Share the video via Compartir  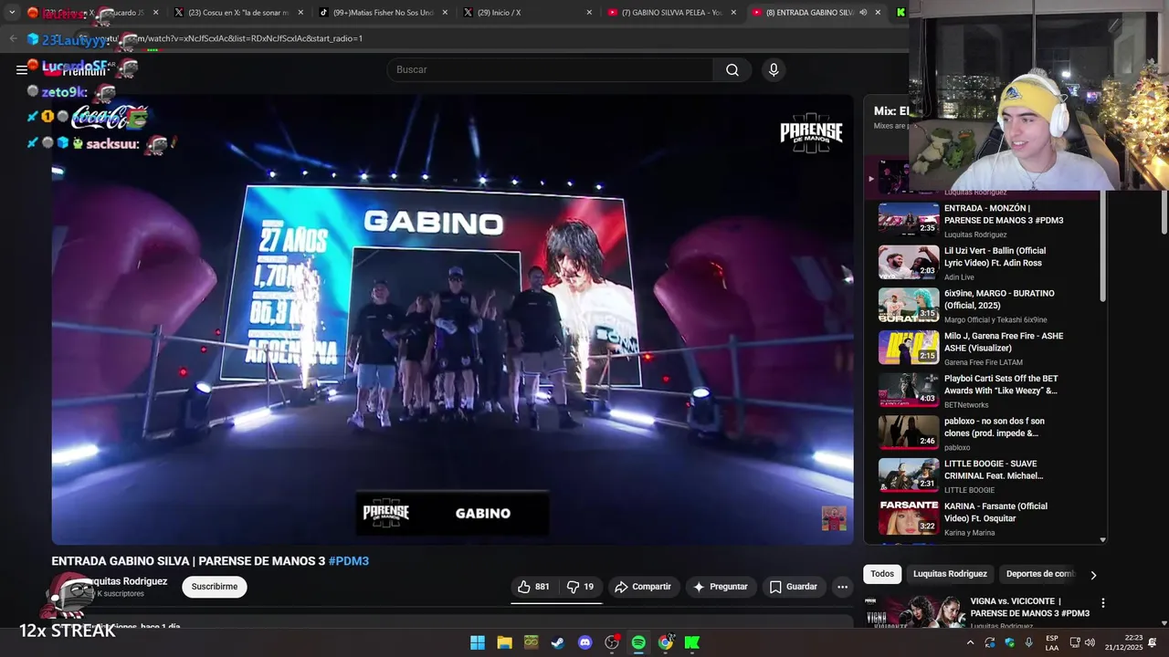click(x=643, y=587)
